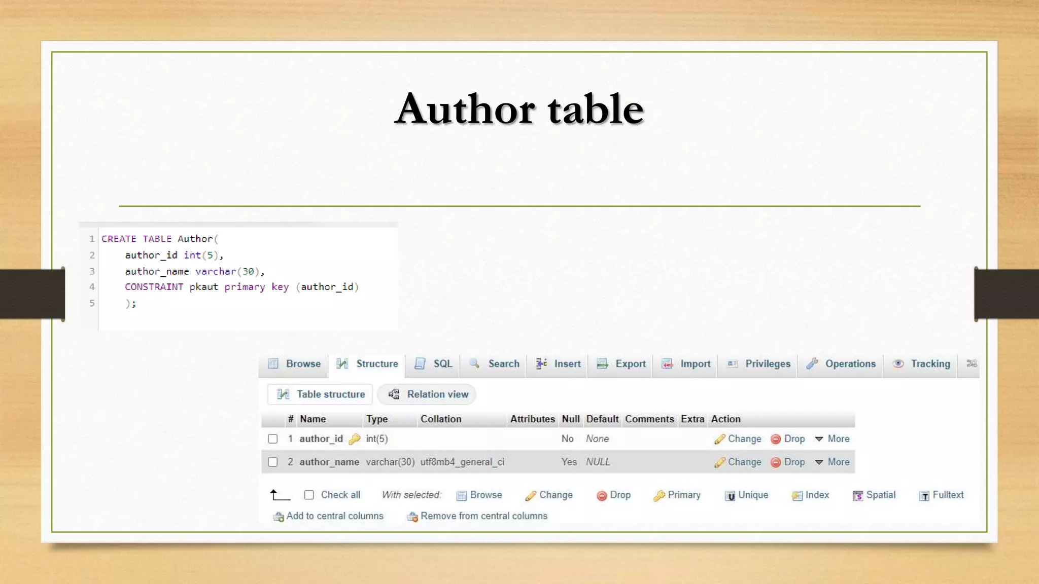
Task: Click the Tracking eye icon
Action: (898, 363)
